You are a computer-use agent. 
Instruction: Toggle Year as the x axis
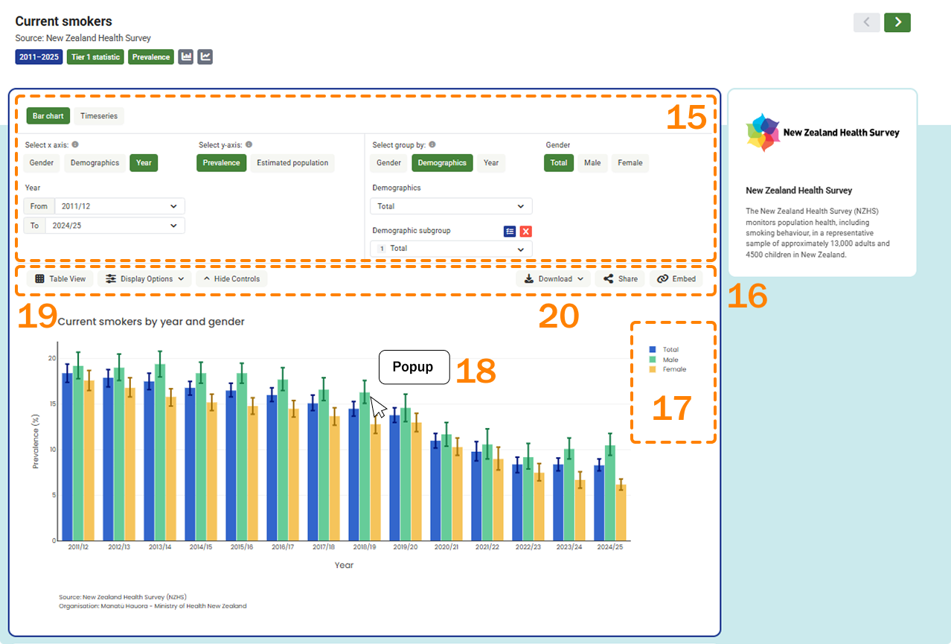pyautogui.click(x=144, y=162)
